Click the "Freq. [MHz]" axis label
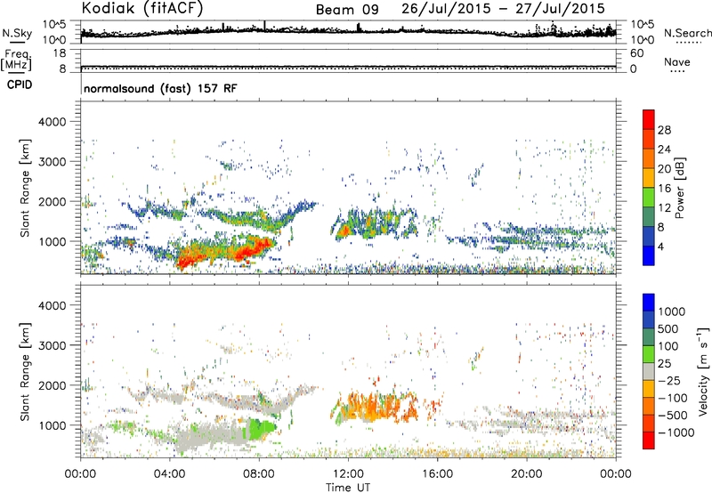712x493 pixels. (16, 60)
